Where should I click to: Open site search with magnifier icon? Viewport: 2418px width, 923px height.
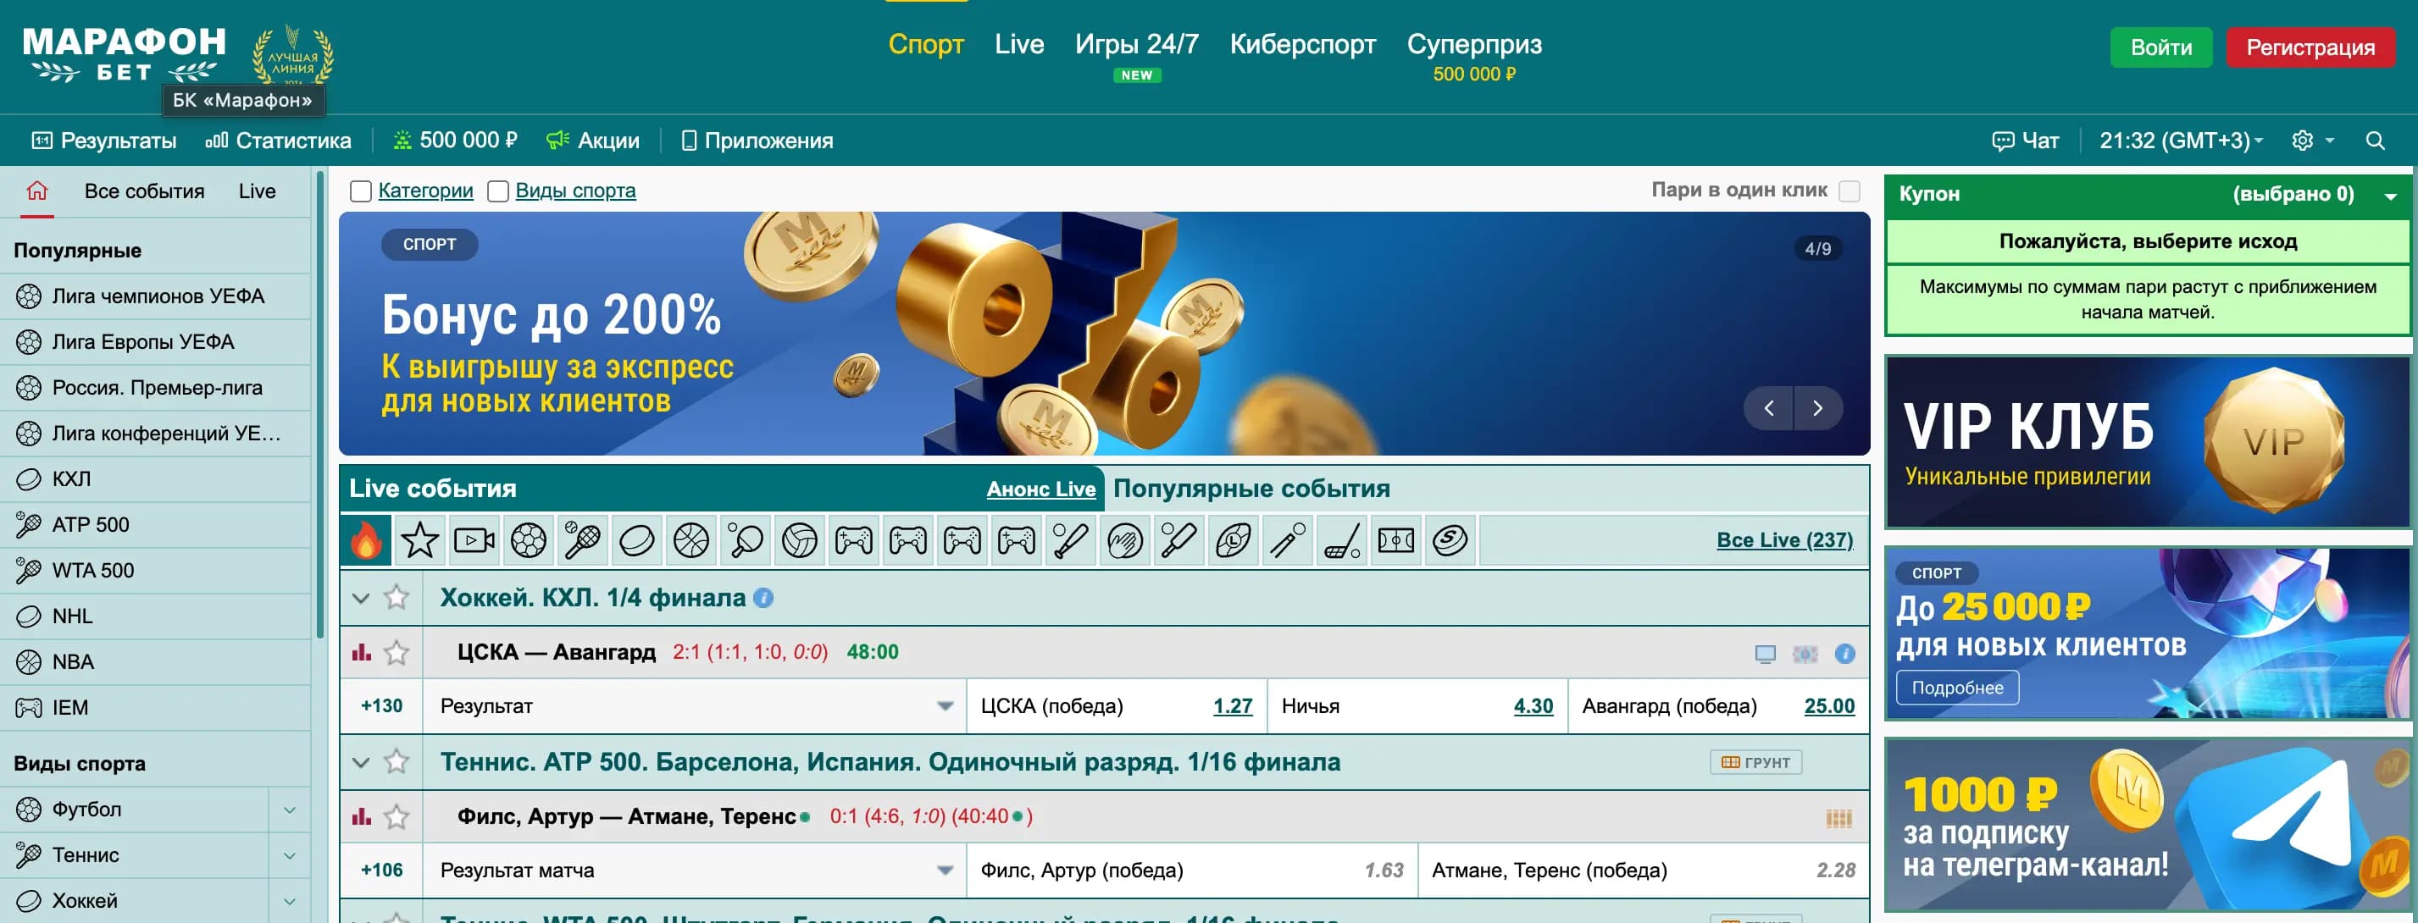coord(2375,141)
